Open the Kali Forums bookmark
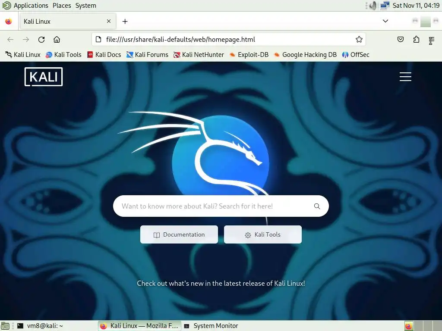442x331 pixels. (147, 55)
